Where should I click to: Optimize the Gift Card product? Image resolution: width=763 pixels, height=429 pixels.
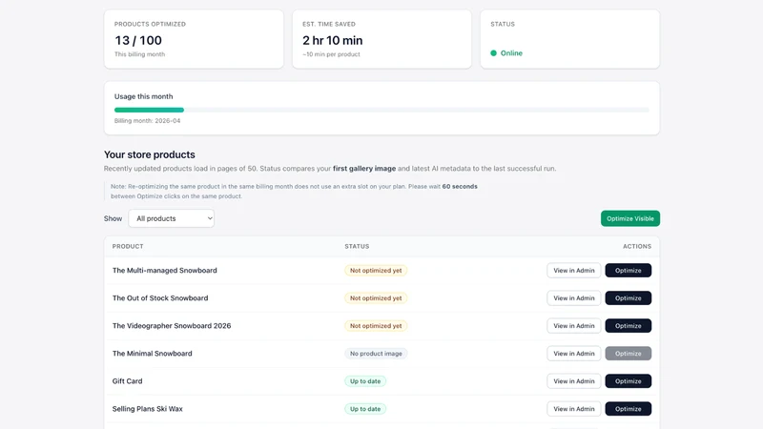(629, 381)
